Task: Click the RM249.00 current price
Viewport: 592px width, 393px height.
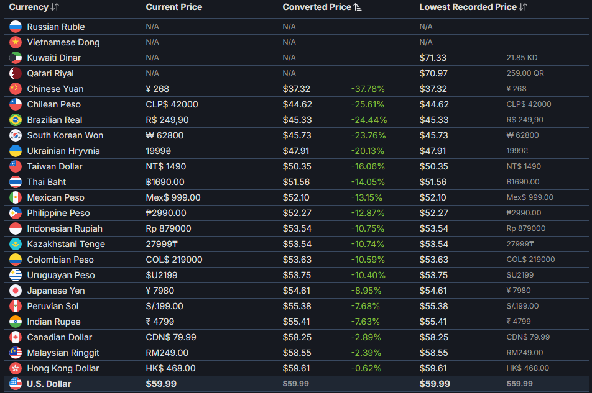Action: click(x=167, y=353)
